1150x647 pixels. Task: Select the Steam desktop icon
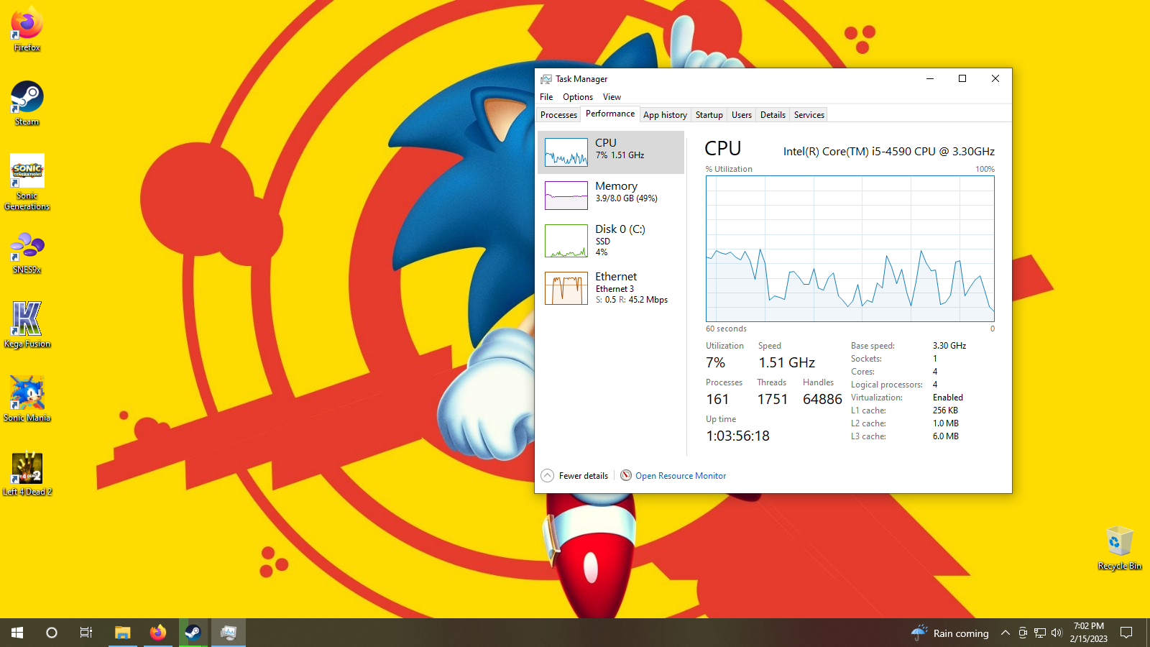[x=27, y=104]
